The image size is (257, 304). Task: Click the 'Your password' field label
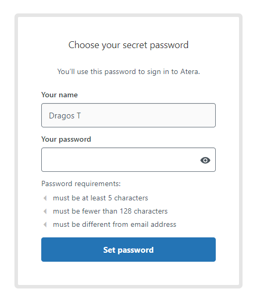[66, 139]
